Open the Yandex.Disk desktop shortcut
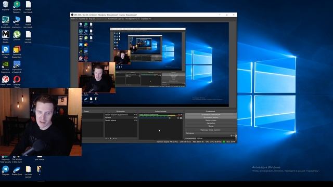The width and height of the screenshot is (333, 187). 17,170
